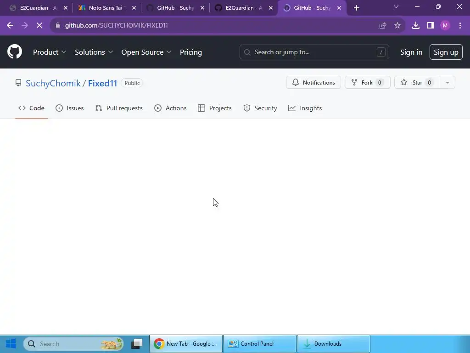Click the Notifications button
Image resolution: width=470 pixels, height=353 pixels.
coord(313,83)
